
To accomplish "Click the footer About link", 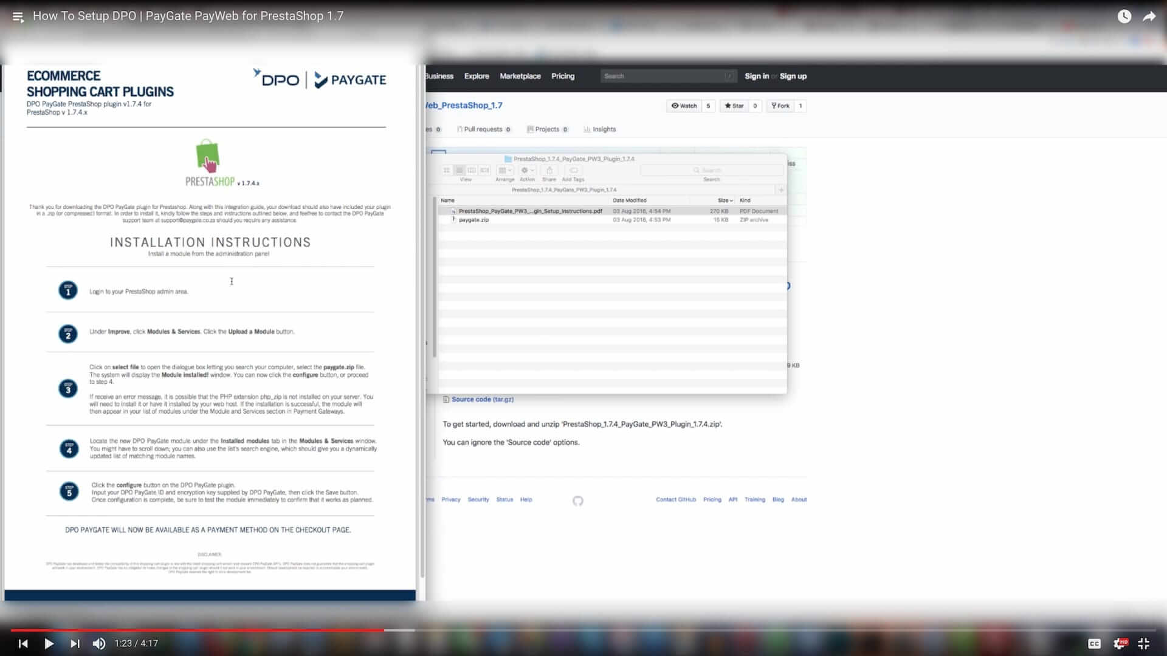I will [x=799, y=500].
